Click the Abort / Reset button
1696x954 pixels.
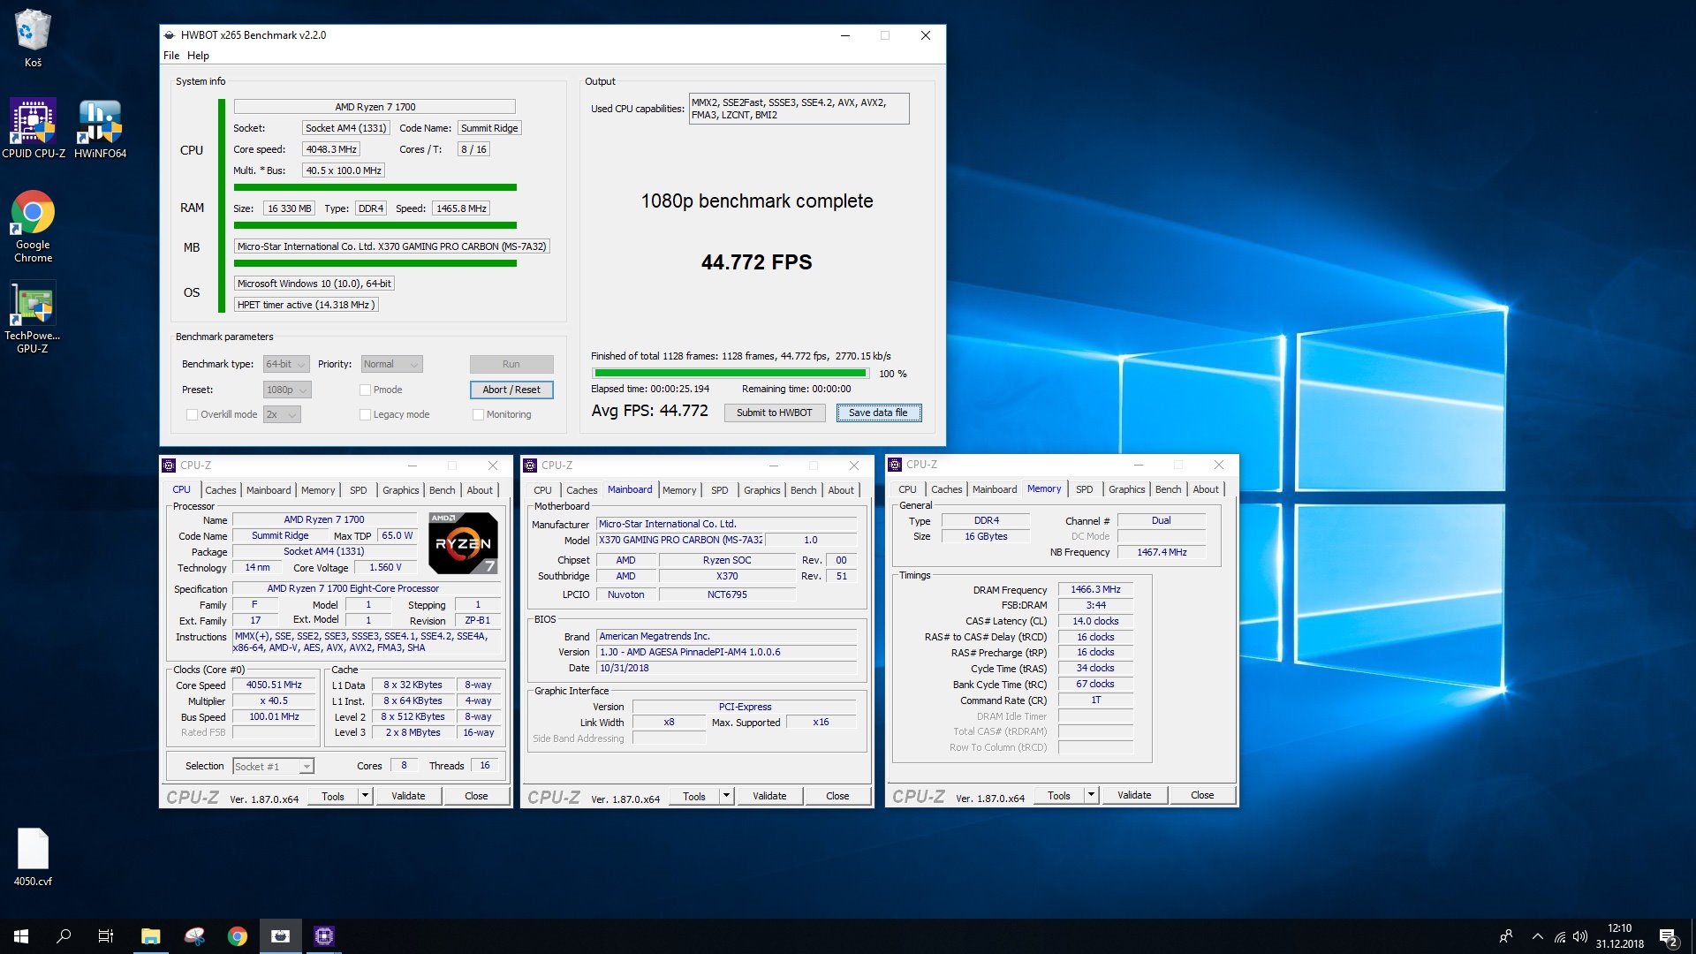[x=511, y=390]
